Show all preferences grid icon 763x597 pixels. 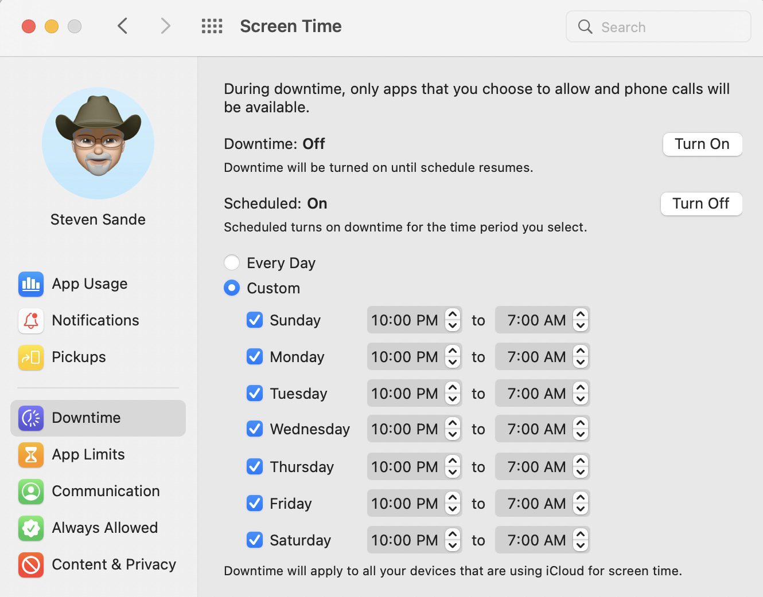pyautogui.click(x=212, y=26)
